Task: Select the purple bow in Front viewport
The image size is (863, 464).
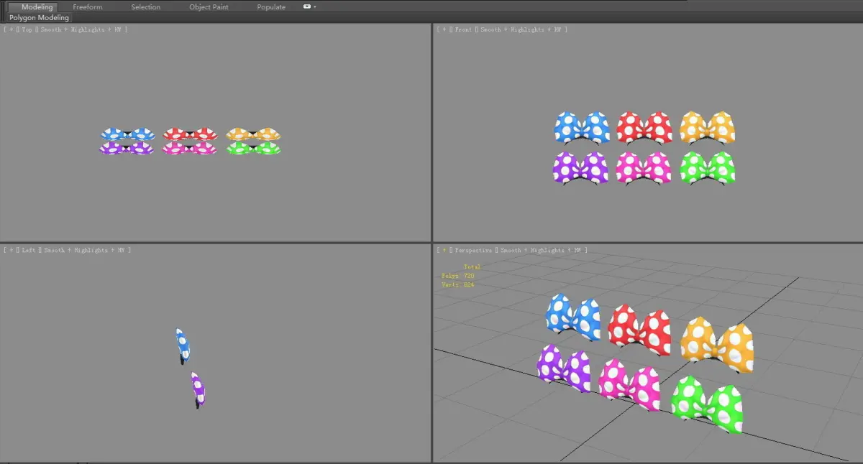Action: point(580,167)
